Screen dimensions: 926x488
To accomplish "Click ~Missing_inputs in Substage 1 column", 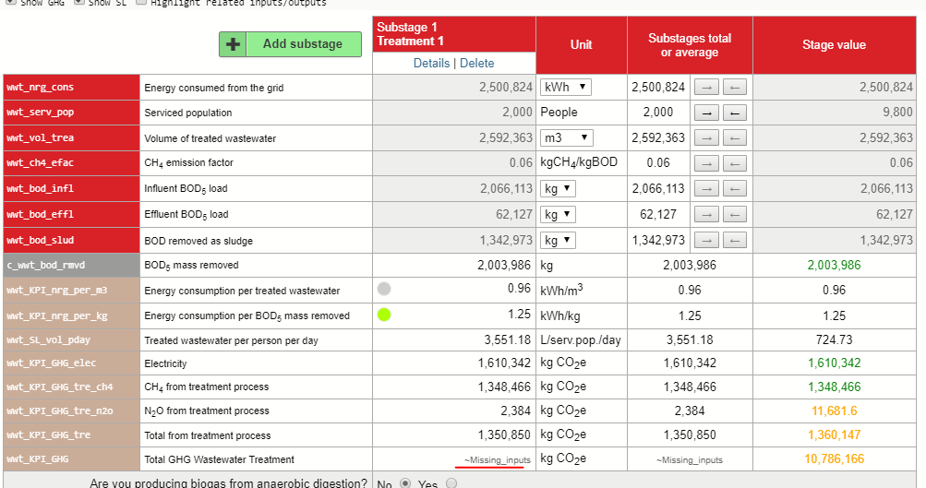I will tap(498, 460).
